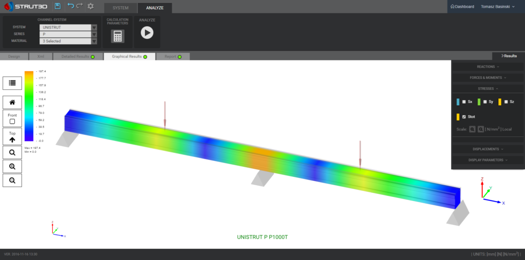This screenshot has width=525, height=260.
Task: Select the Graphical Results tab
Action: pyautogui.click(x=130, y=56)
